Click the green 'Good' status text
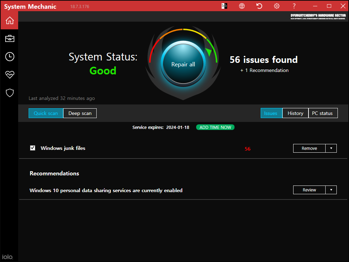The image size is (349, 262). (x=103, y=71)
